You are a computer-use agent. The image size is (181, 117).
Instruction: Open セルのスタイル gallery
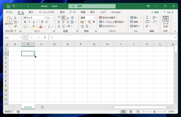(x=108, y=26)
